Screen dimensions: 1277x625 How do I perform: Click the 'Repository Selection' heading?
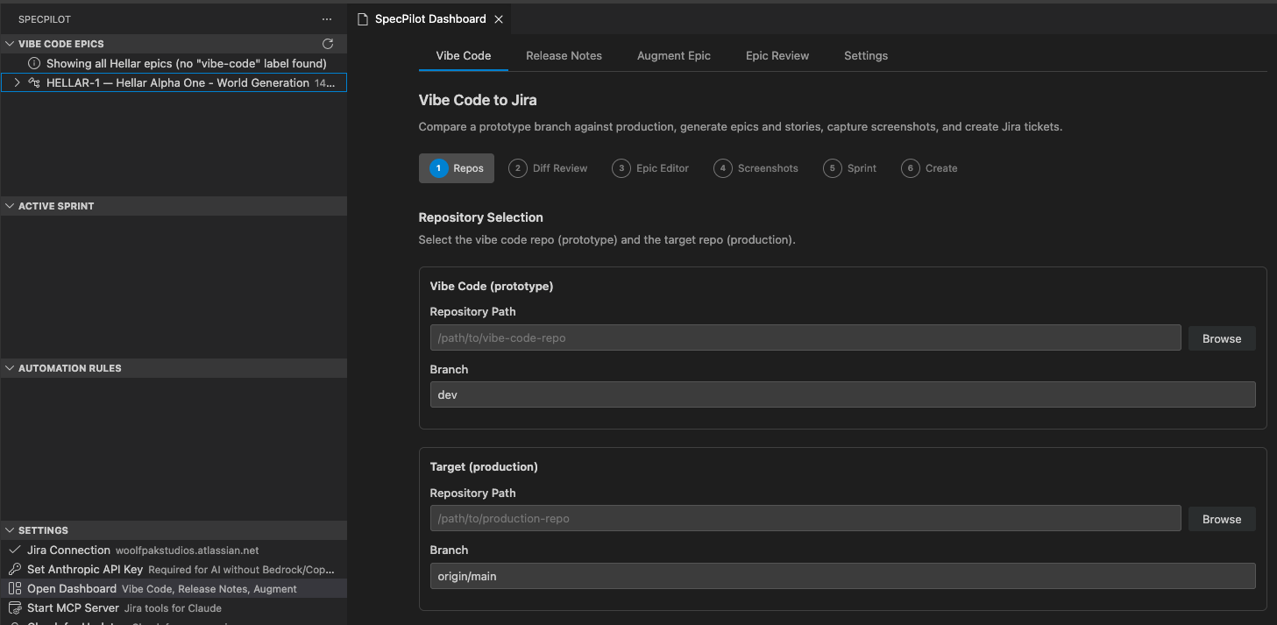click(x=481, y=217)
